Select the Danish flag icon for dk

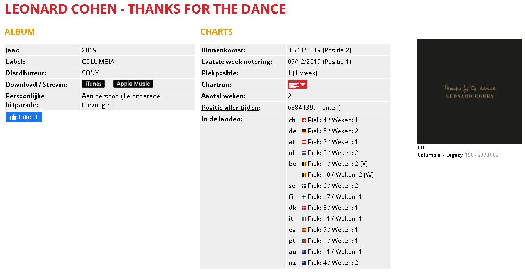click(x=304, y=208)
